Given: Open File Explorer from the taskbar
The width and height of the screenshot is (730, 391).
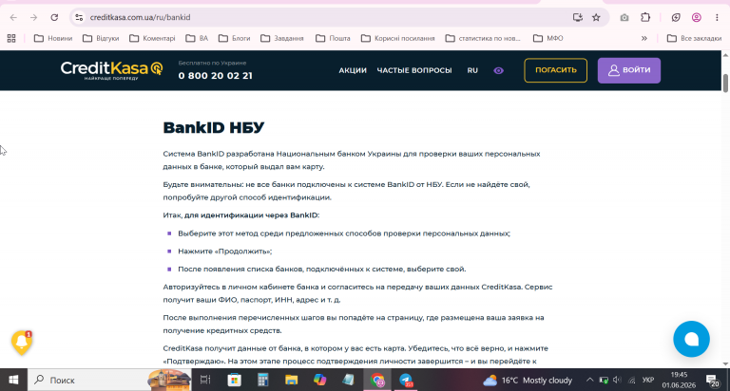Looking at the screenshot, I should pos(292,380).
